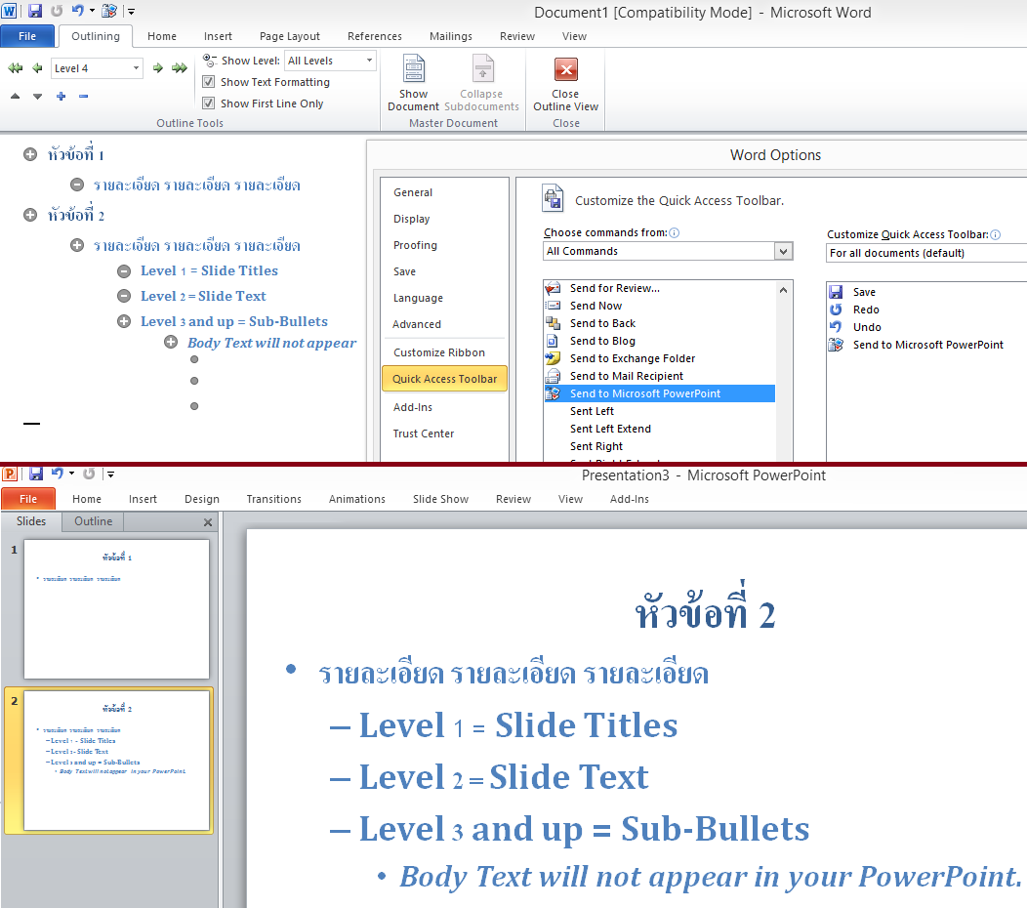The width and height of the screenshot is (1027, 908).
Task: Select Send to Blog in commands list
Action: (x=602, y=341)
